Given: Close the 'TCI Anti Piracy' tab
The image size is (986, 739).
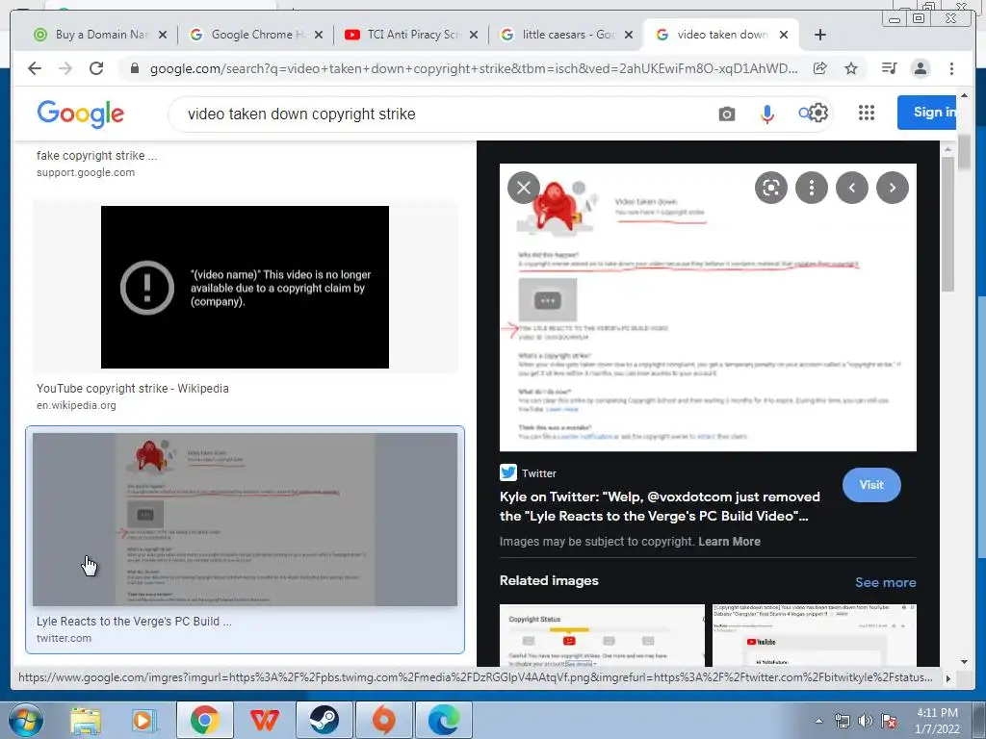Looking at the screenshot, I should (474, 35).
